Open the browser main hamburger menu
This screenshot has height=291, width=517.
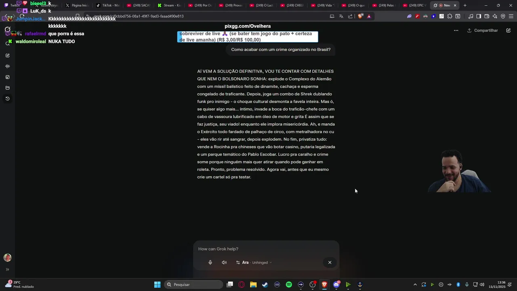(x=511, y=16)
